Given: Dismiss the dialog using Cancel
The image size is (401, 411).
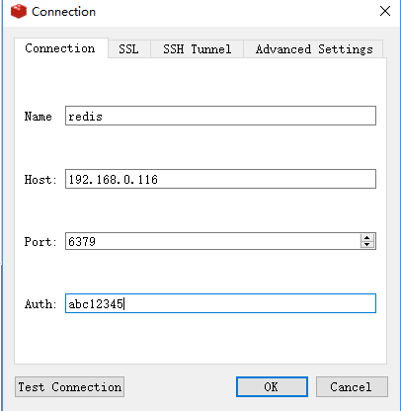Looking at the screenshot, I should [x=352, y=387].
